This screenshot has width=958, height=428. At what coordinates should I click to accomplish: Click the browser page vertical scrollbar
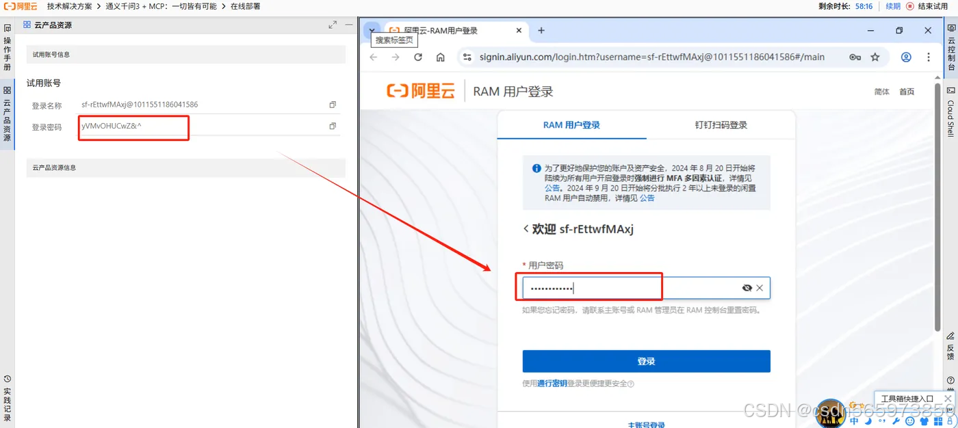937,209
